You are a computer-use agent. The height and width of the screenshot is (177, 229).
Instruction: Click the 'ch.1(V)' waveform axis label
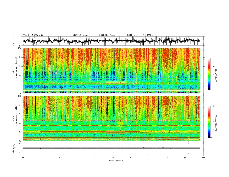14,41
